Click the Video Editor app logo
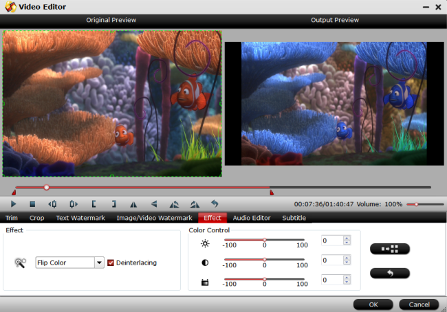Viewport: 447px width, 312px height. 10,7
